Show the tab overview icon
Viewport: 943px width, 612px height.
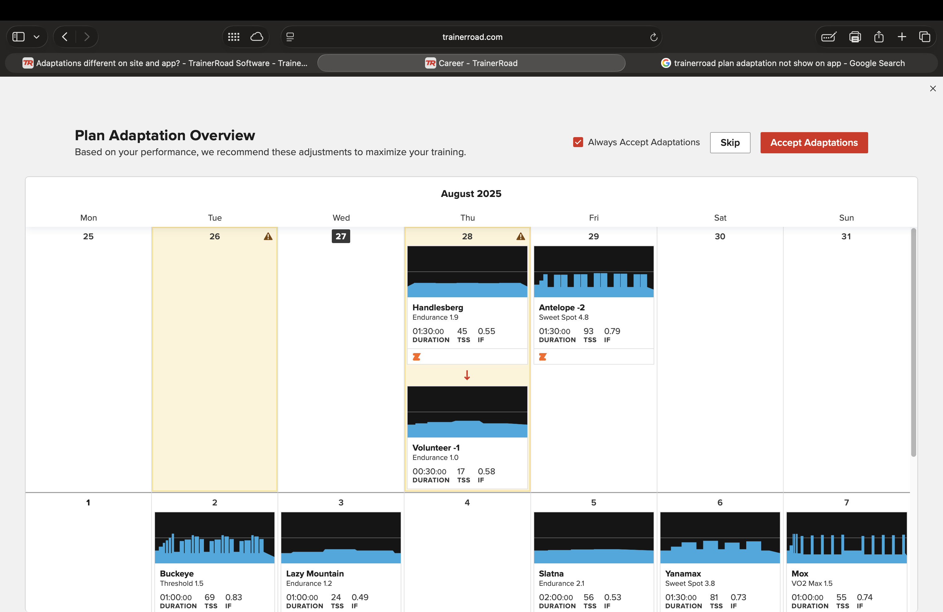click(x=924, y=37)
